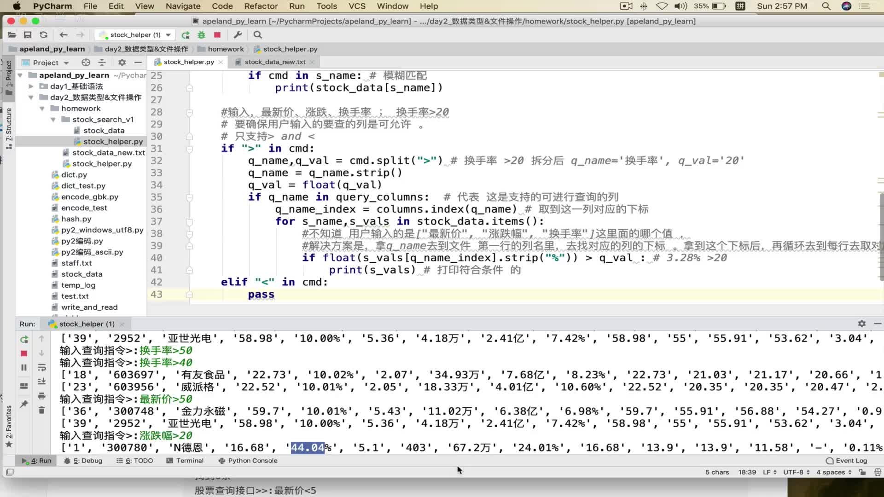884x497 pixels.
Task: Stop the process in the Run panel
Action: click(x=24, y=353)
